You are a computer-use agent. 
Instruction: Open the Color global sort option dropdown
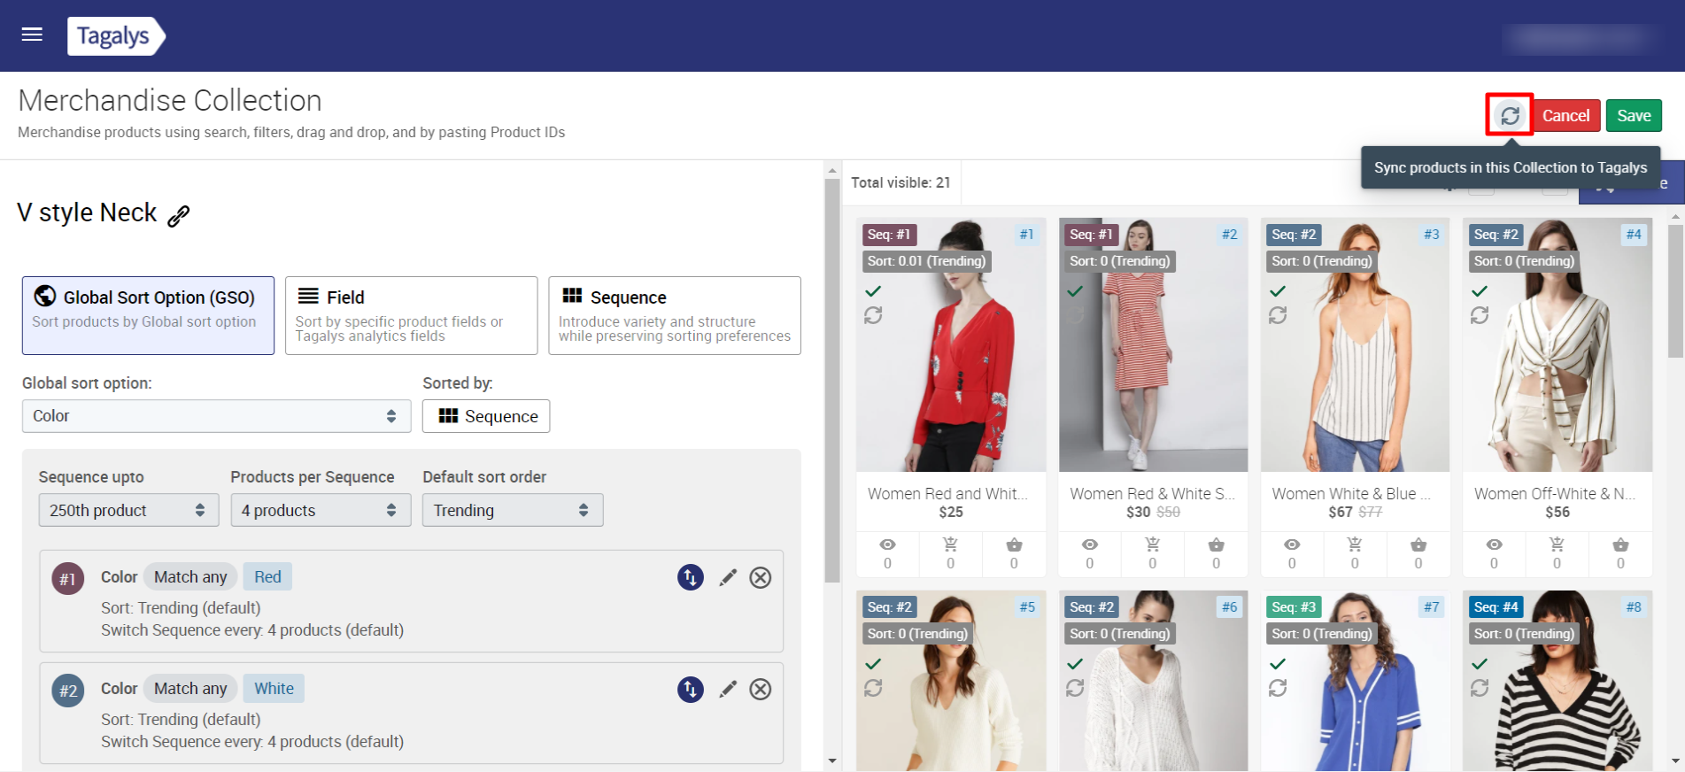(216, 416)
